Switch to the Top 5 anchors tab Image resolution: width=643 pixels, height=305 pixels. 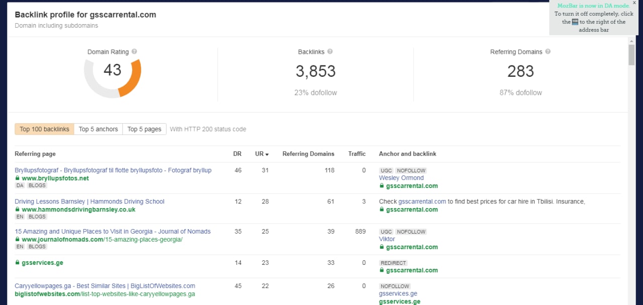click(98, 129)
